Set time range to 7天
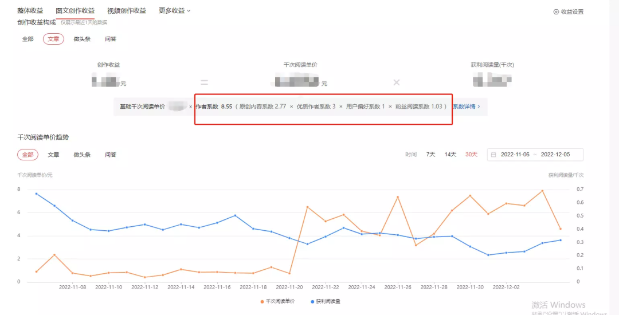 click(430, 155)
